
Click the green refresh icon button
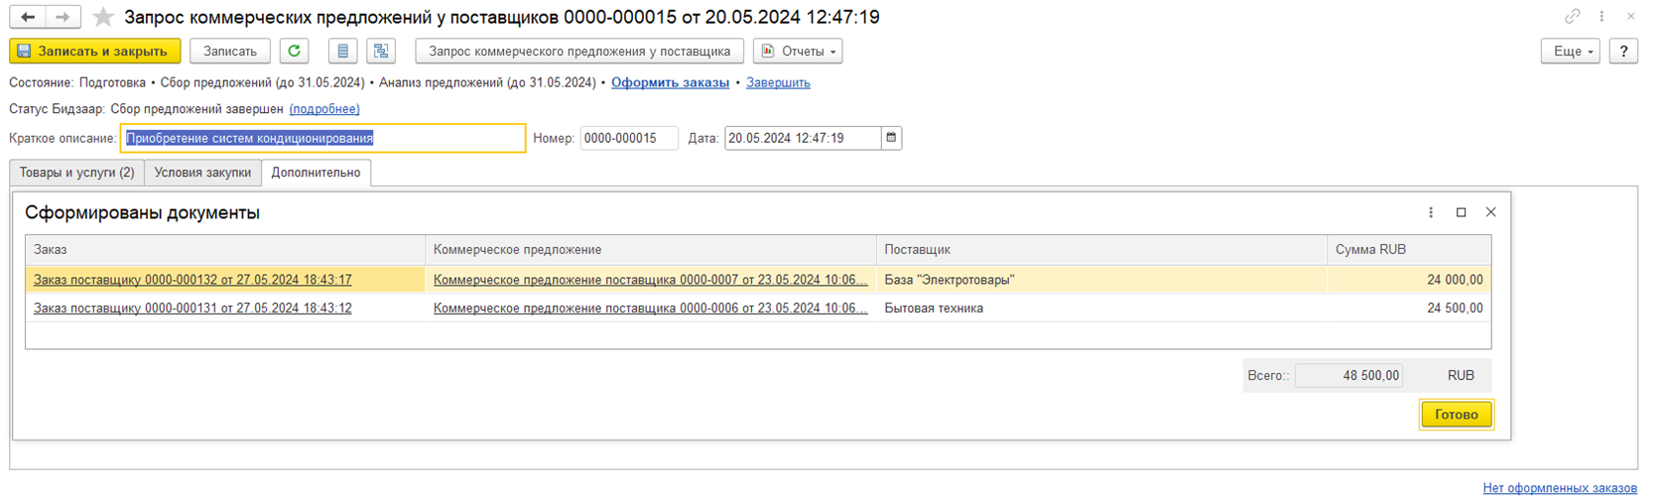[x=294, y=51]
